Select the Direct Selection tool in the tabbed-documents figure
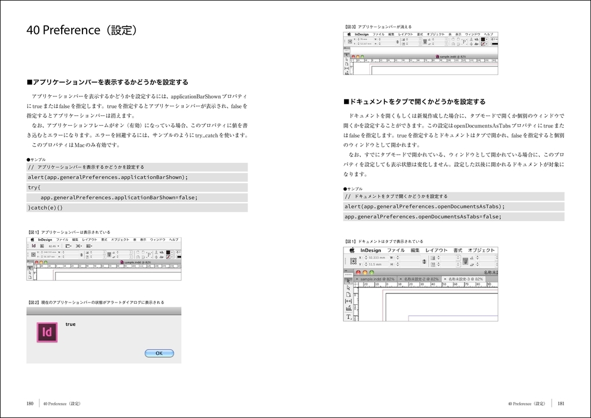 (x=348, y=288)
